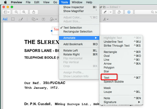
Task: Click the zoom in magnifier button
Action: [x=24, y=12]
